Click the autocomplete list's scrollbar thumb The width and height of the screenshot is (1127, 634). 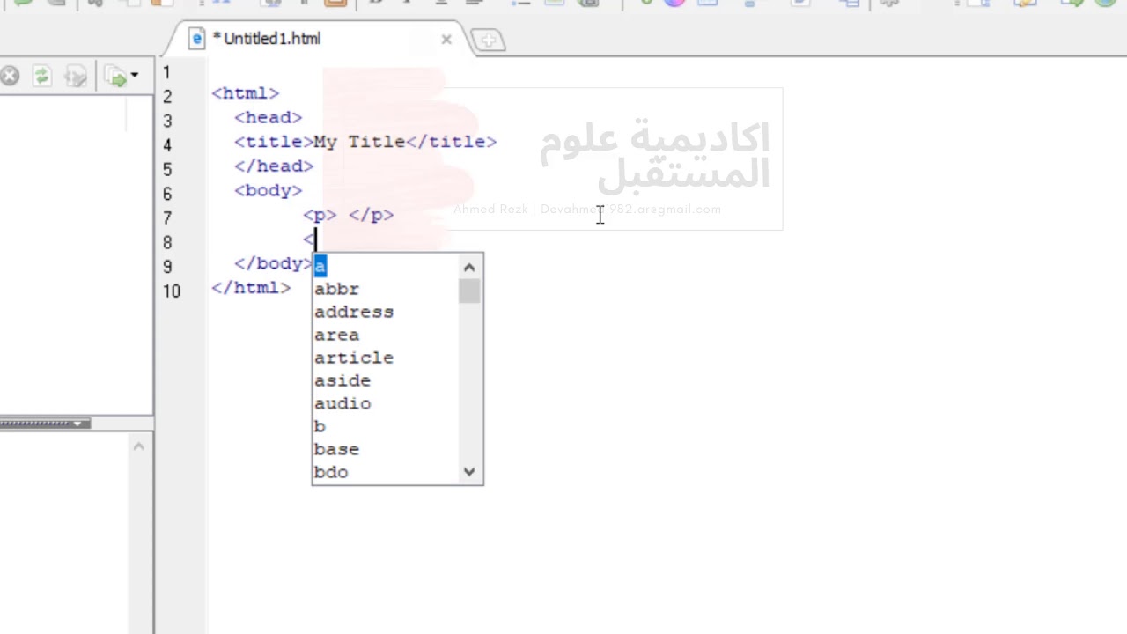coord(469,291)
